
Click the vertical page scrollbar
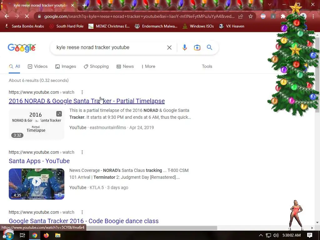(x=317, y=74)
